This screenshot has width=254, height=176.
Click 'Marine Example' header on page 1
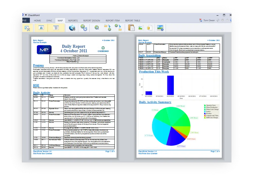click(40, 42)
